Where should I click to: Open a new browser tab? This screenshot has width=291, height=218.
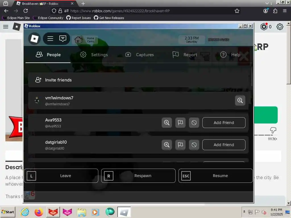point(83,3)
